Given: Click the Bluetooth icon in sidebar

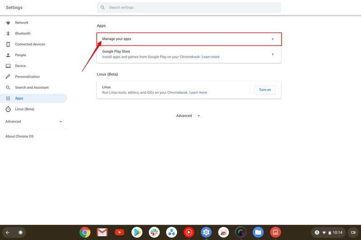Looking at the screenshot, I should [x=8, y=33].
